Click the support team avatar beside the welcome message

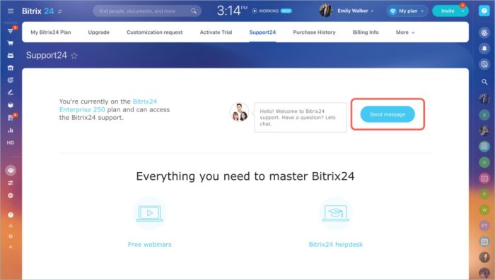239,112
